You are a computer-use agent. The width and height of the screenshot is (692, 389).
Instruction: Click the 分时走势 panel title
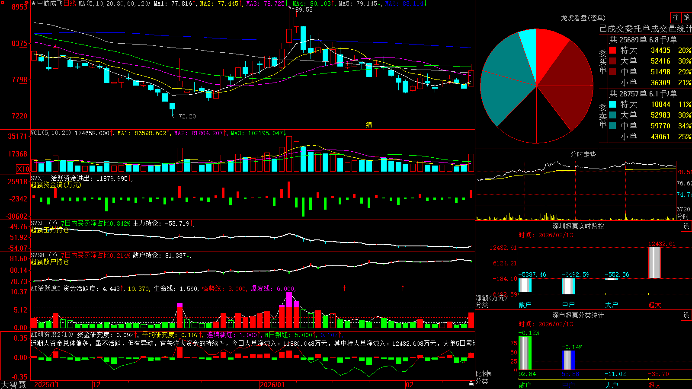click(583, 154)
